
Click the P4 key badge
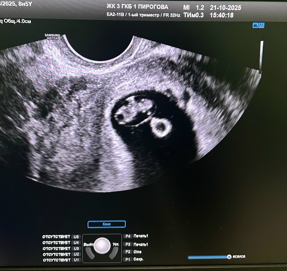coord(128,236)
